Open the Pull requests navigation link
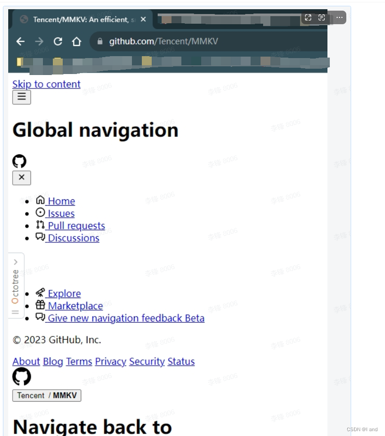 click(x=76, y=226)
